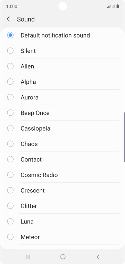
Task: Select the Silent radio button
Action: [10, 51]
